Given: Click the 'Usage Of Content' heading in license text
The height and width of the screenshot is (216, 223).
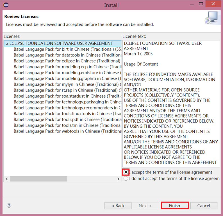Looking at the screenshot, I should tap(141, 64).
